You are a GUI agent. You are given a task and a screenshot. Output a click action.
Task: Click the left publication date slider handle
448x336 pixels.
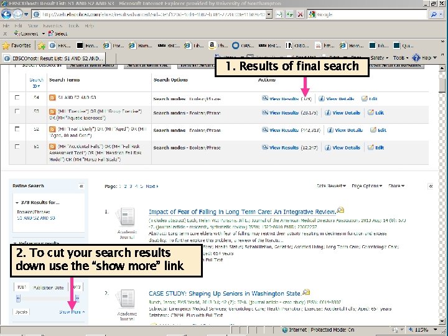click(18, 299)
